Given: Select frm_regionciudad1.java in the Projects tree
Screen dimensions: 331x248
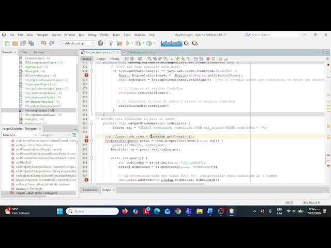Looking at the screenshot, I should coord(43,115).
